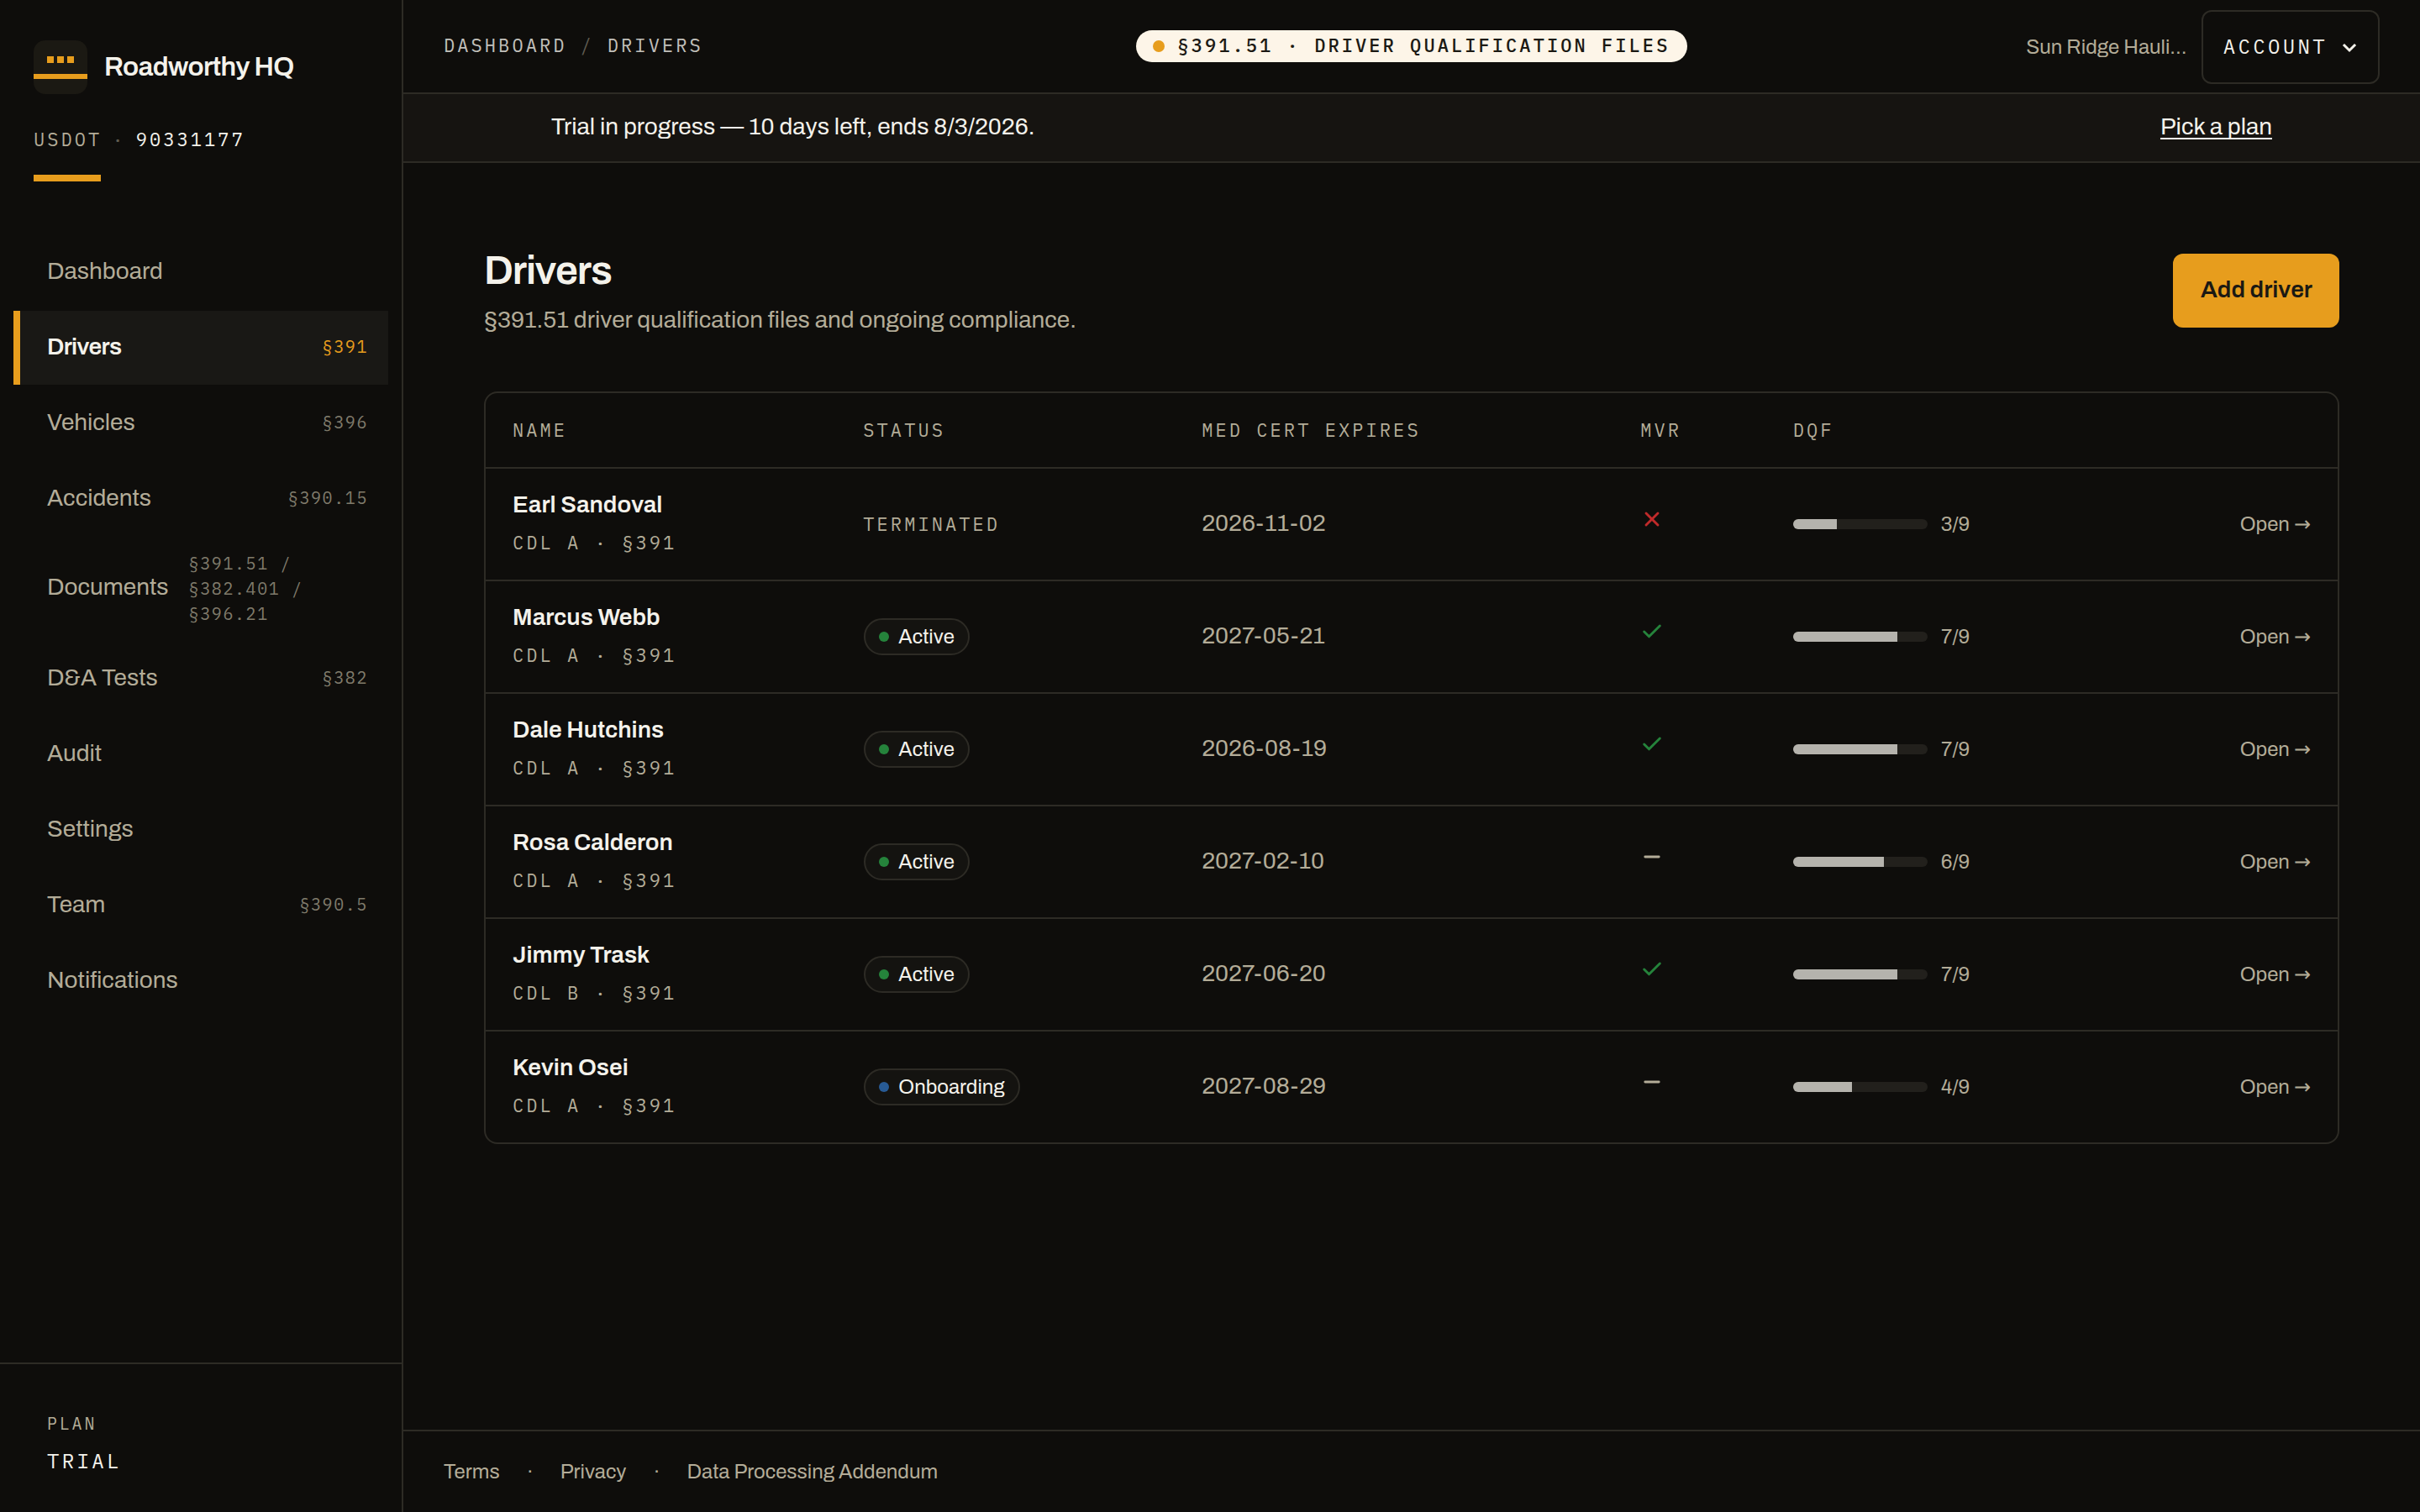Image resolution: width=2420 pixels, height=1512 pixels.
Task: Expand the Account dropdown menu
Action: click(2290, 47)
